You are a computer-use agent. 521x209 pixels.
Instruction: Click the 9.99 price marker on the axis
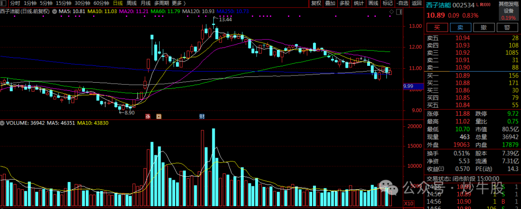[413, 86]
